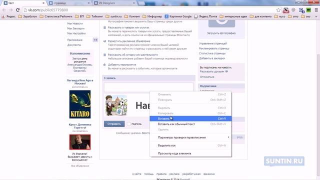Open the Статистика/Рейтинги bookmarks folder

pos(56,16)
